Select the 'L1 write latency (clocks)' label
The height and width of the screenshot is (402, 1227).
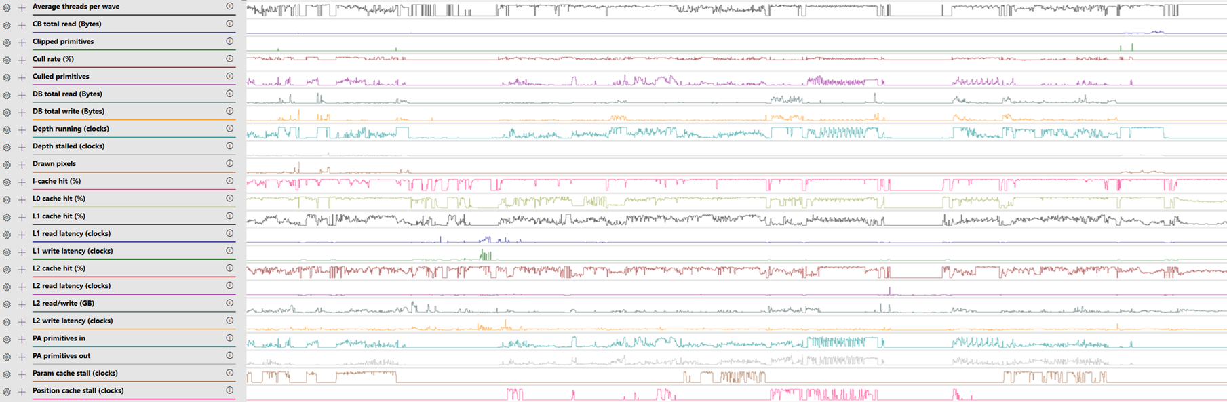(73, 251)
